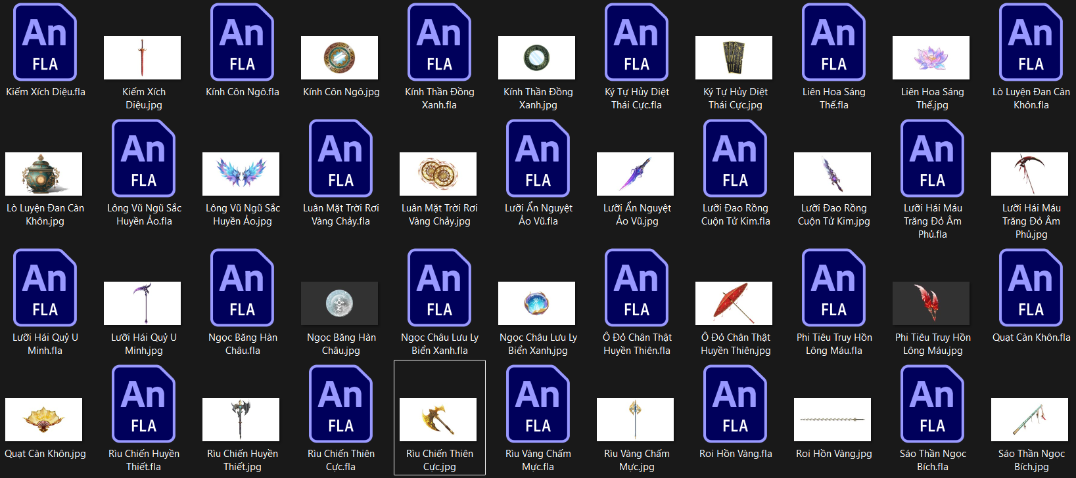Select Lưỡi Ẩn Nguyệt Ảo Vũ.fla icon
This screenshot has width=1076, height=478.
[x=538, y=159]
